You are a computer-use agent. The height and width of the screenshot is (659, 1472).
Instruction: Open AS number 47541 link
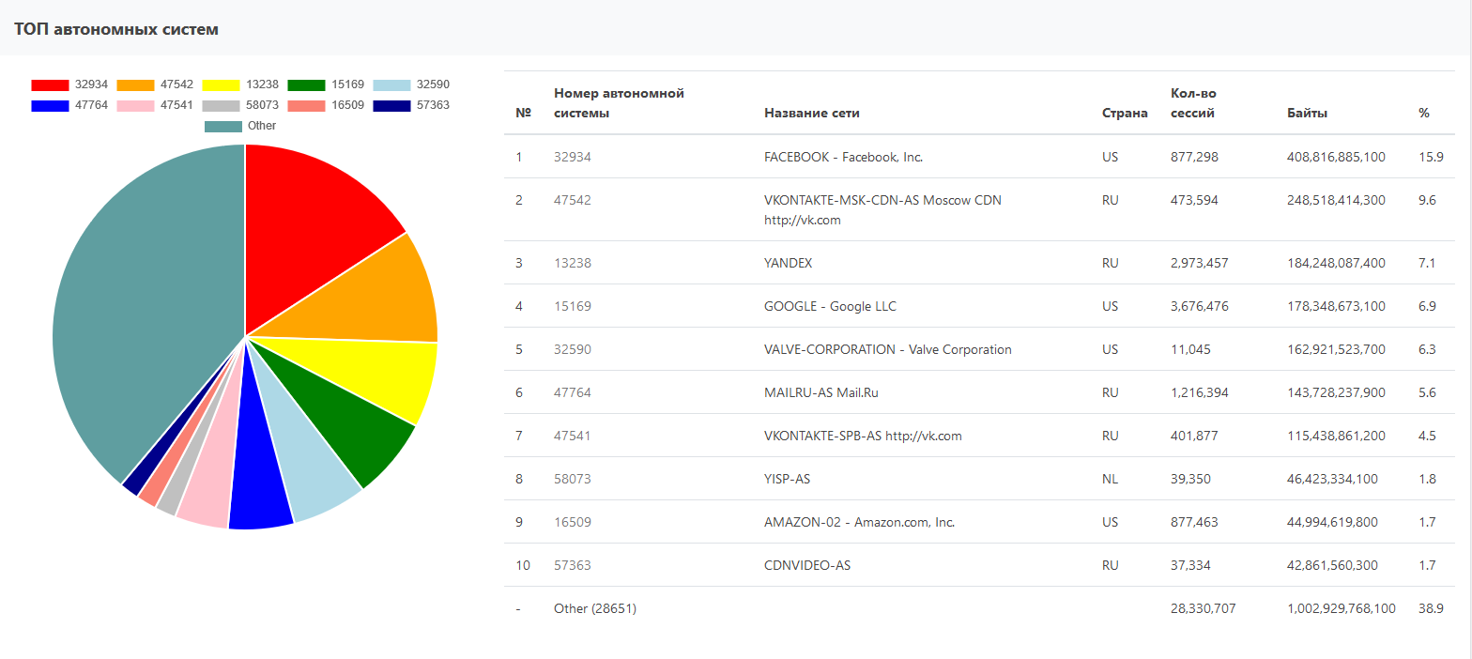pyautogui.click(x=573, y=436)
